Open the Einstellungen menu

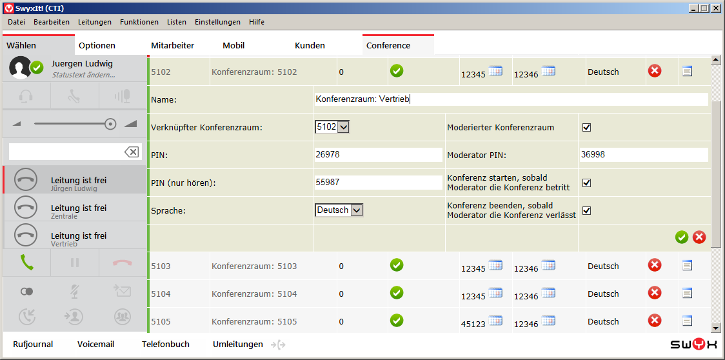click(217, 22)
